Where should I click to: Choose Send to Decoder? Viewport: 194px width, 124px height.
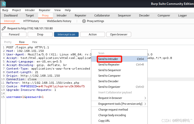point(120,81)
